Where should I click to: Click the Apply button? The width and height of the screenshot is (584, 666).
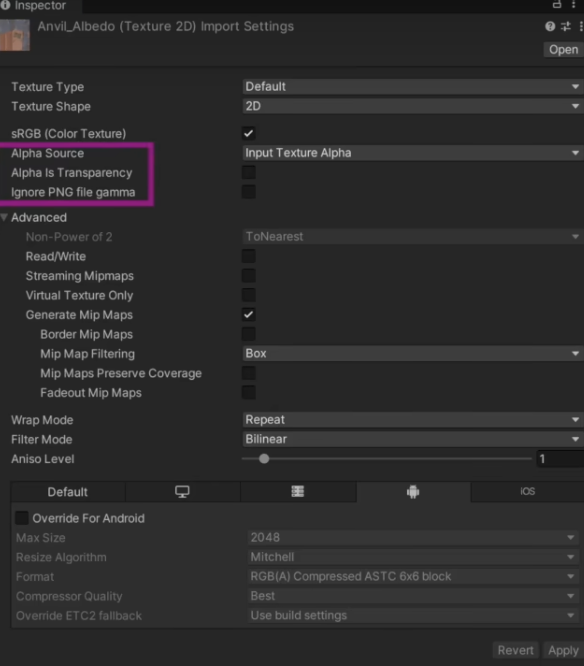(563, 650)
